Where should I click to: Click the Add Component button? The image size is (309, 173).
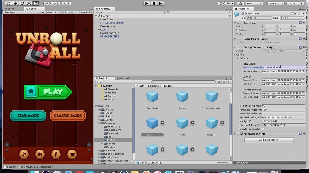click(269, 140)
